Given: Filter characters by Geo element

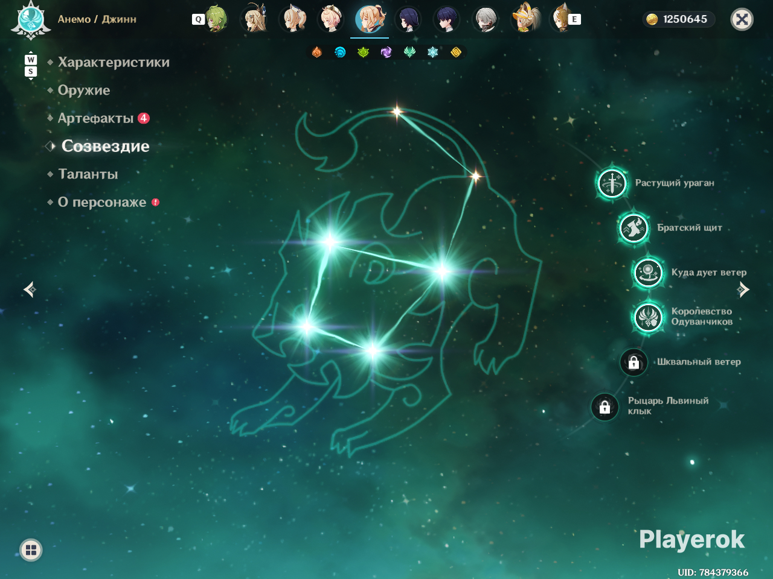Looking at the screenshot, I should coord(456,52).
